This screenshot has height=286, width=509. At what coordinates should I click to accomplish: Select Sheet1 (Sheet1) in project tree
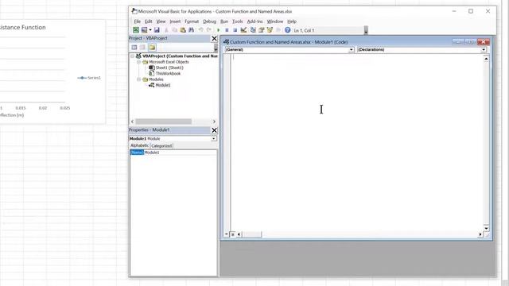pyautogui.click(x=169, y=68)
